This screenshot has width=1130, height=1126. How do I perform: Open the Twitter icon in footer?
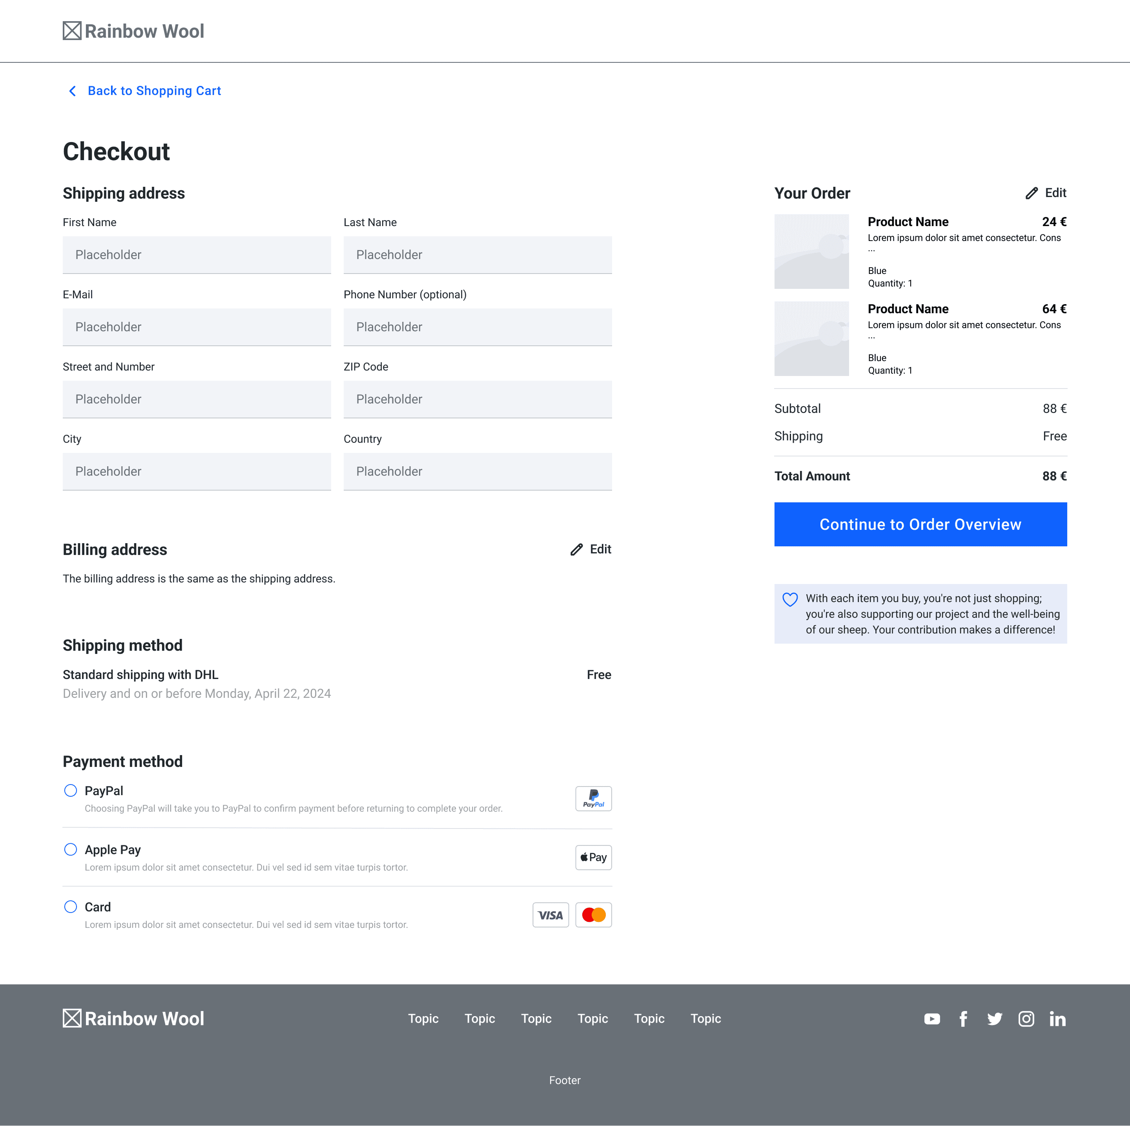pos(994,1019)
